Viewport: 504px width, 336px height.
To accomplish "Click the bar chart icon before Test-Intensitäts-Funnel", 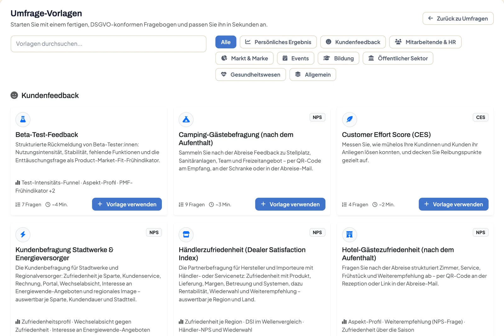I will (18, 183).
